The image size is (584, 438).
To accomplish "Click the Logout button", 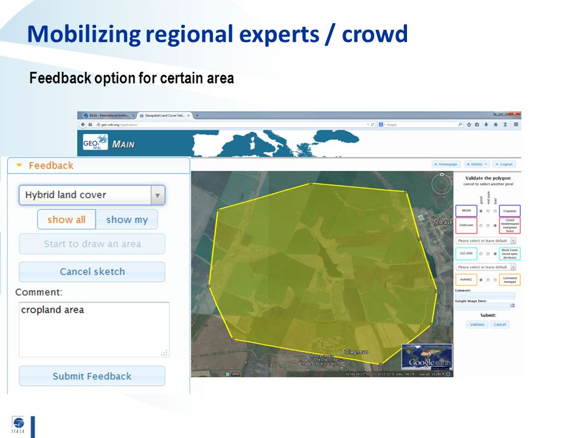I will pos(504,164).
